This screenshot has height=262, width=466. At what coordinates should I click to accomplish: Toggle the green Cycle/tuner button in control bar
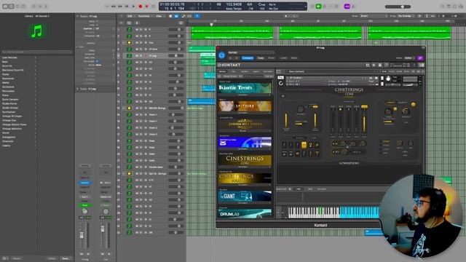coord(318,7)
